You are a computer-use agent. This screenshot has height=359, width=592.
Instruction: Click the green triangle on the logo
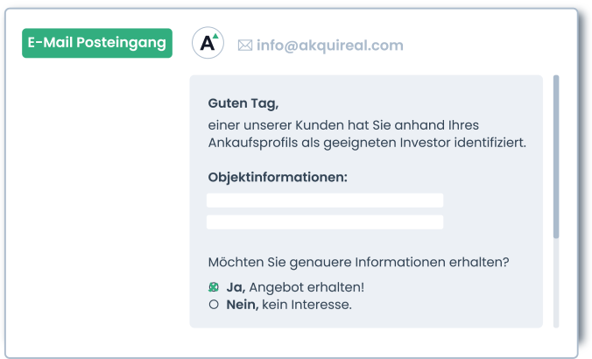pyautogui.click(x=215, y=36)
